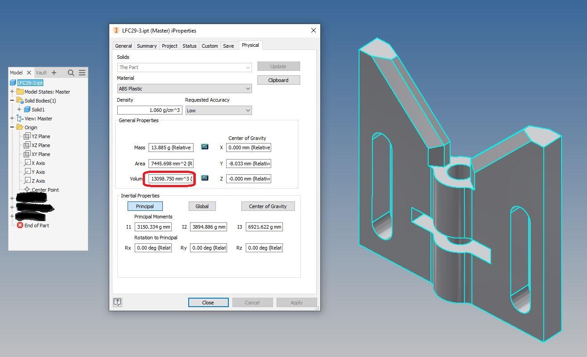
Task: Switch to the Summary tab
Action: [x=147, y=46]
